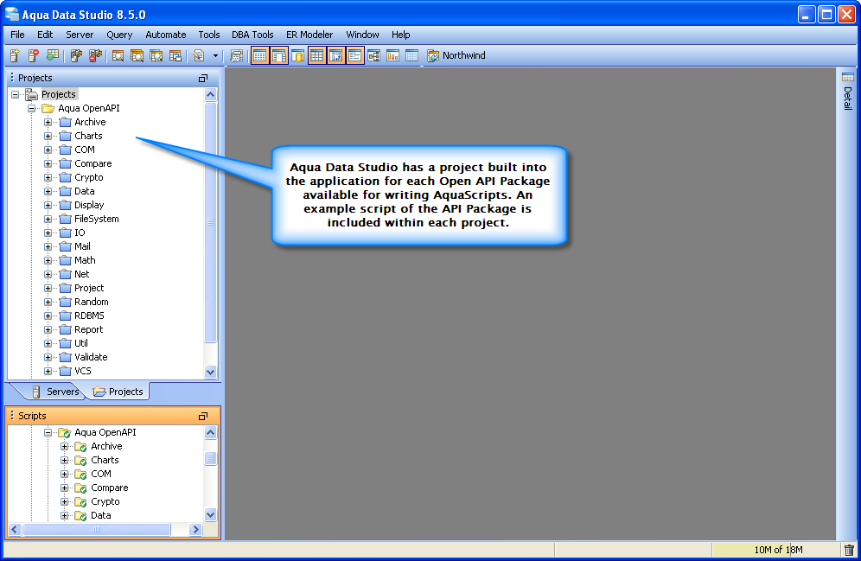Screen dimensions: 861x561
Task: Collapse Aqua OpenAPI in Projects panel
Action: 32,108
